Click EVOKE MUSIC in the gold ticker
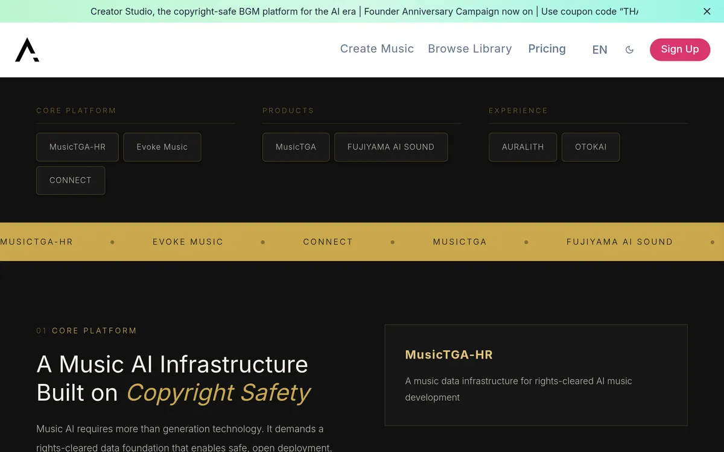This screenshot has height=452, width=724. (188, 242)
